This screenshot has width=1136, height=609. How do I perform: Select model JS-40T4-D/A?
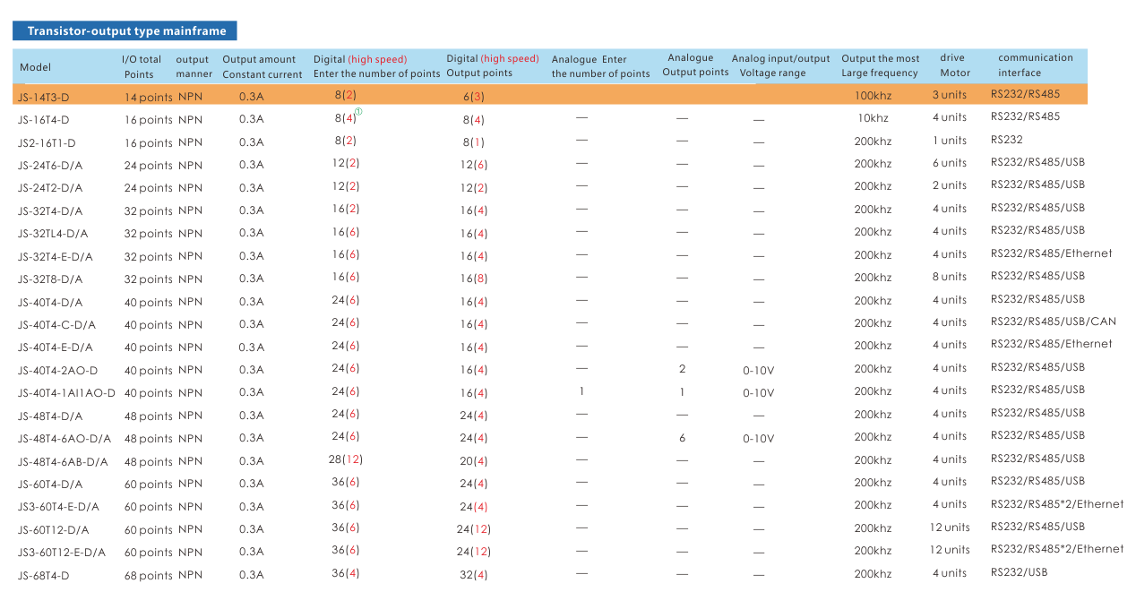click(50, 303)
